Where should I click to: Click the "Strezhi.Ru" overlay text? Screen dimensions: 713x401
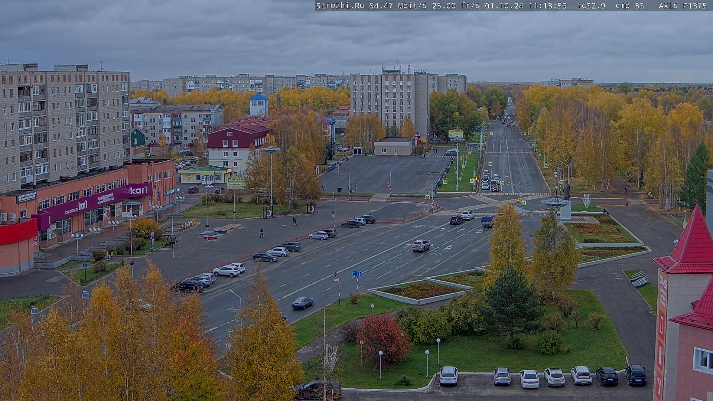(340, 6)
